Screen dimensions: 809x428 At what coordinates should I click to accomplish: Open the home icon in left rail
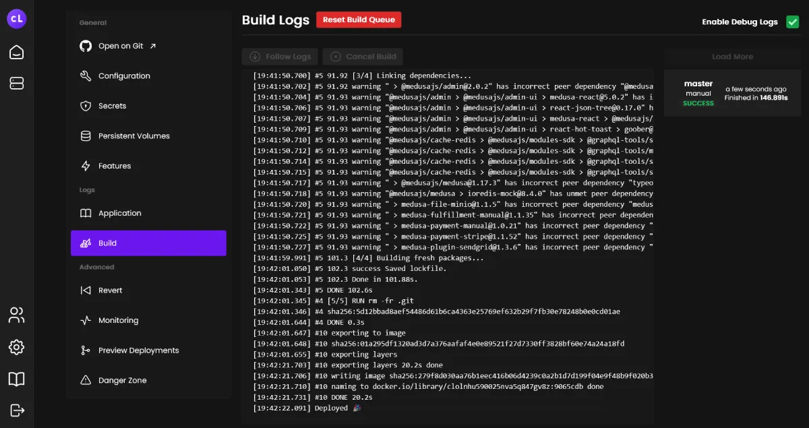[17, 53]
